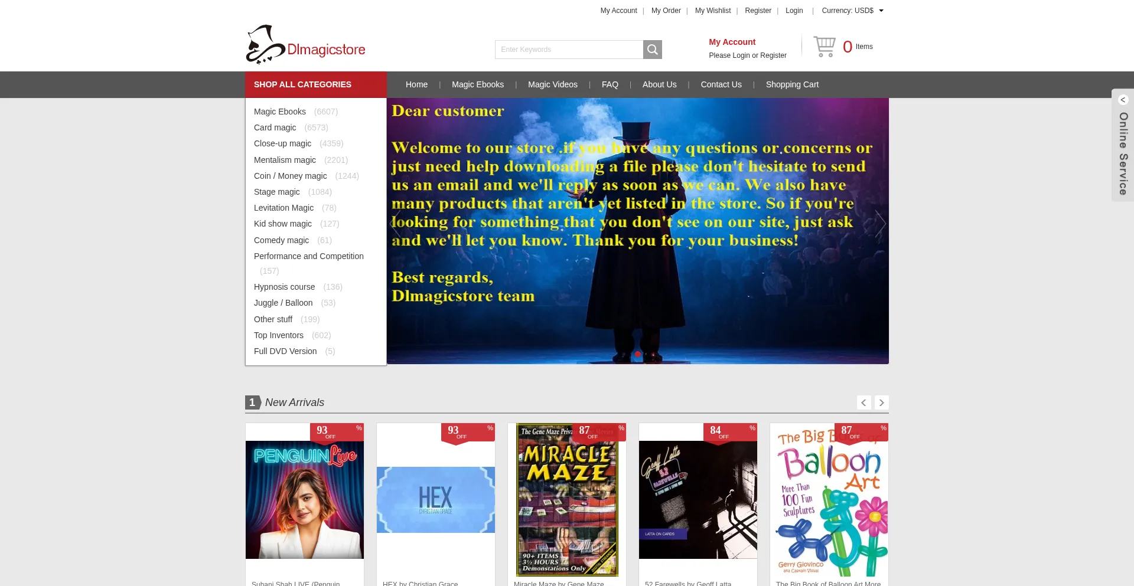Show previous banner with left arrow
This screenshot has width=1134, height=586.
point(395,224)
